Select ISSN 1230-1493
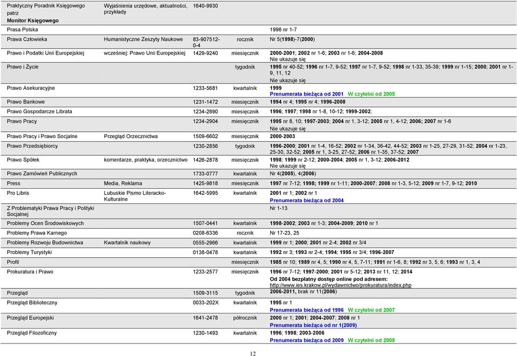517x356 pixels. [x=205, y=333]
